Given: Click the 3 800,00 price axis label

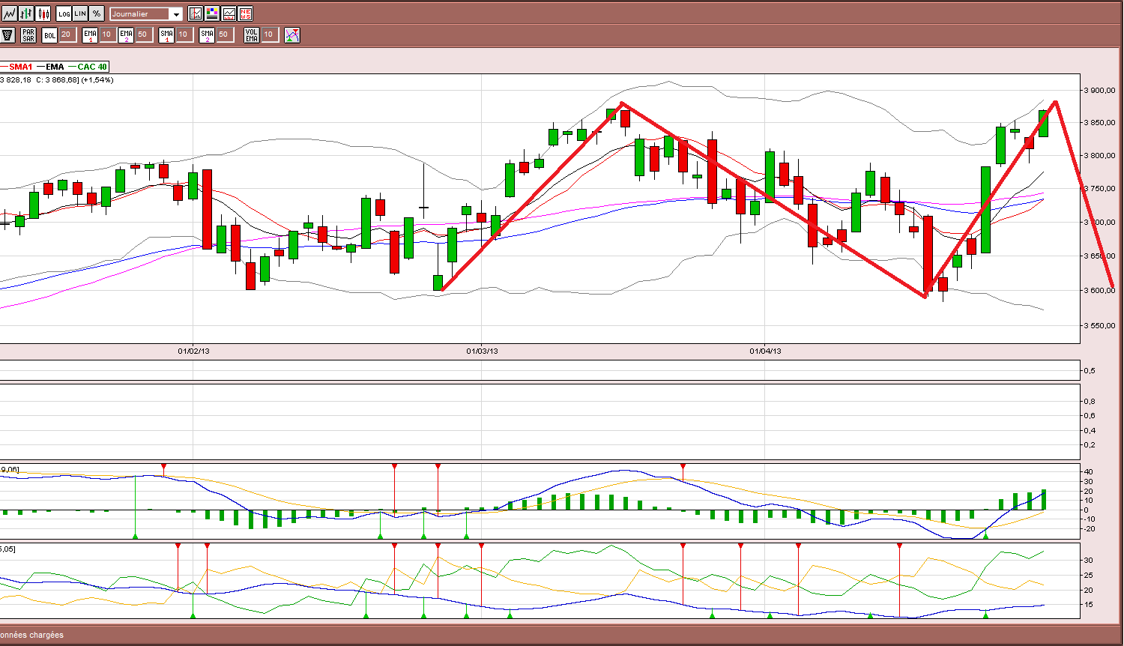Looking at the screenshot, I should [x=1100, y=156].
